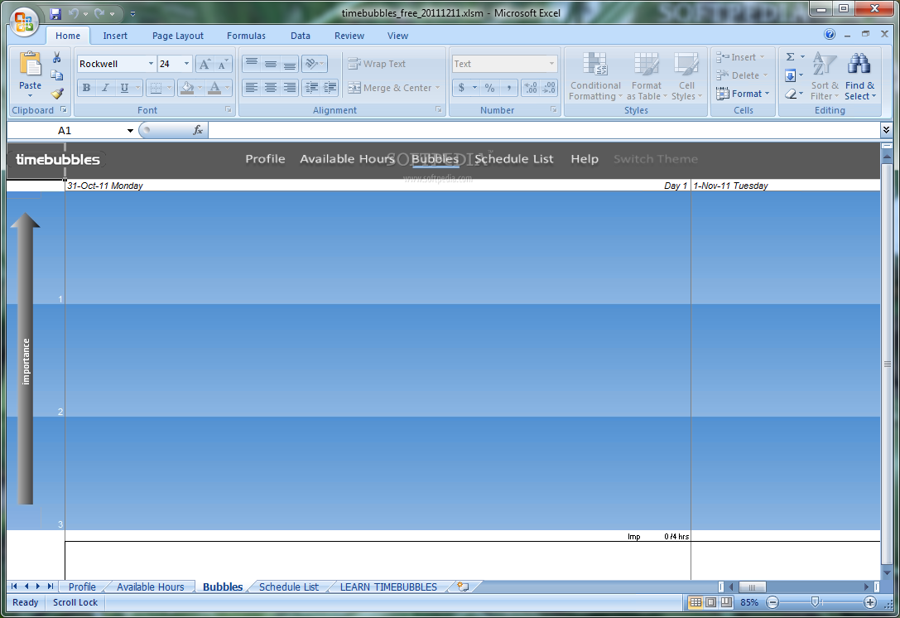Increase Decimal places
The width and height of the screenshot is (900, 618).
(x=531, y=88)
